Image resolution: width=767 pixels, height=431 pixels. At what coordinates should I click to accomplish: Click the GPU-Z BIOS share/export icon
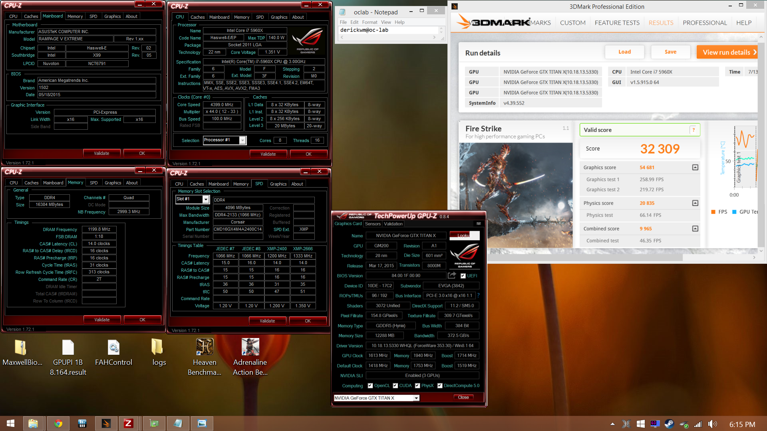[452, 275]
